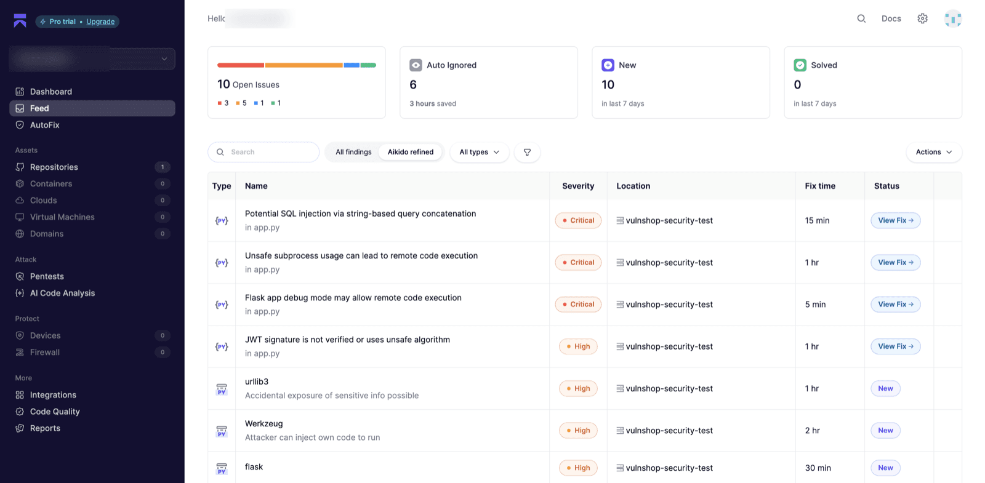
Task: Click the Repositories count badge
Action: (x=163, y=167)
